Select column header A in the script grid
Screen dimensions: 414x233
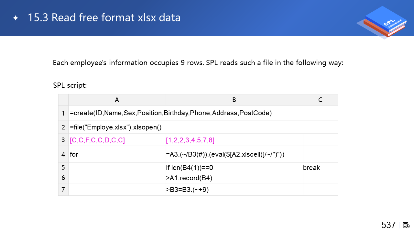coord(117,100)
